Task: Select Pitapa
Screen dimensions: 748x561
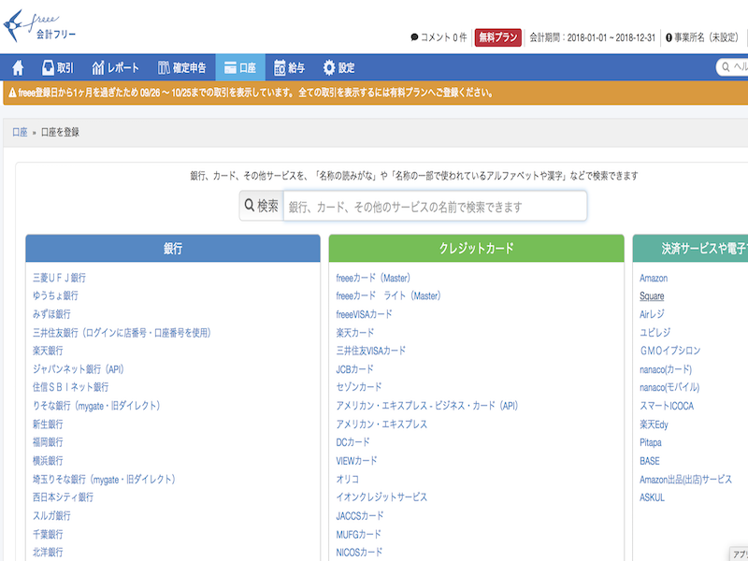Action: (x=651, y=442)
